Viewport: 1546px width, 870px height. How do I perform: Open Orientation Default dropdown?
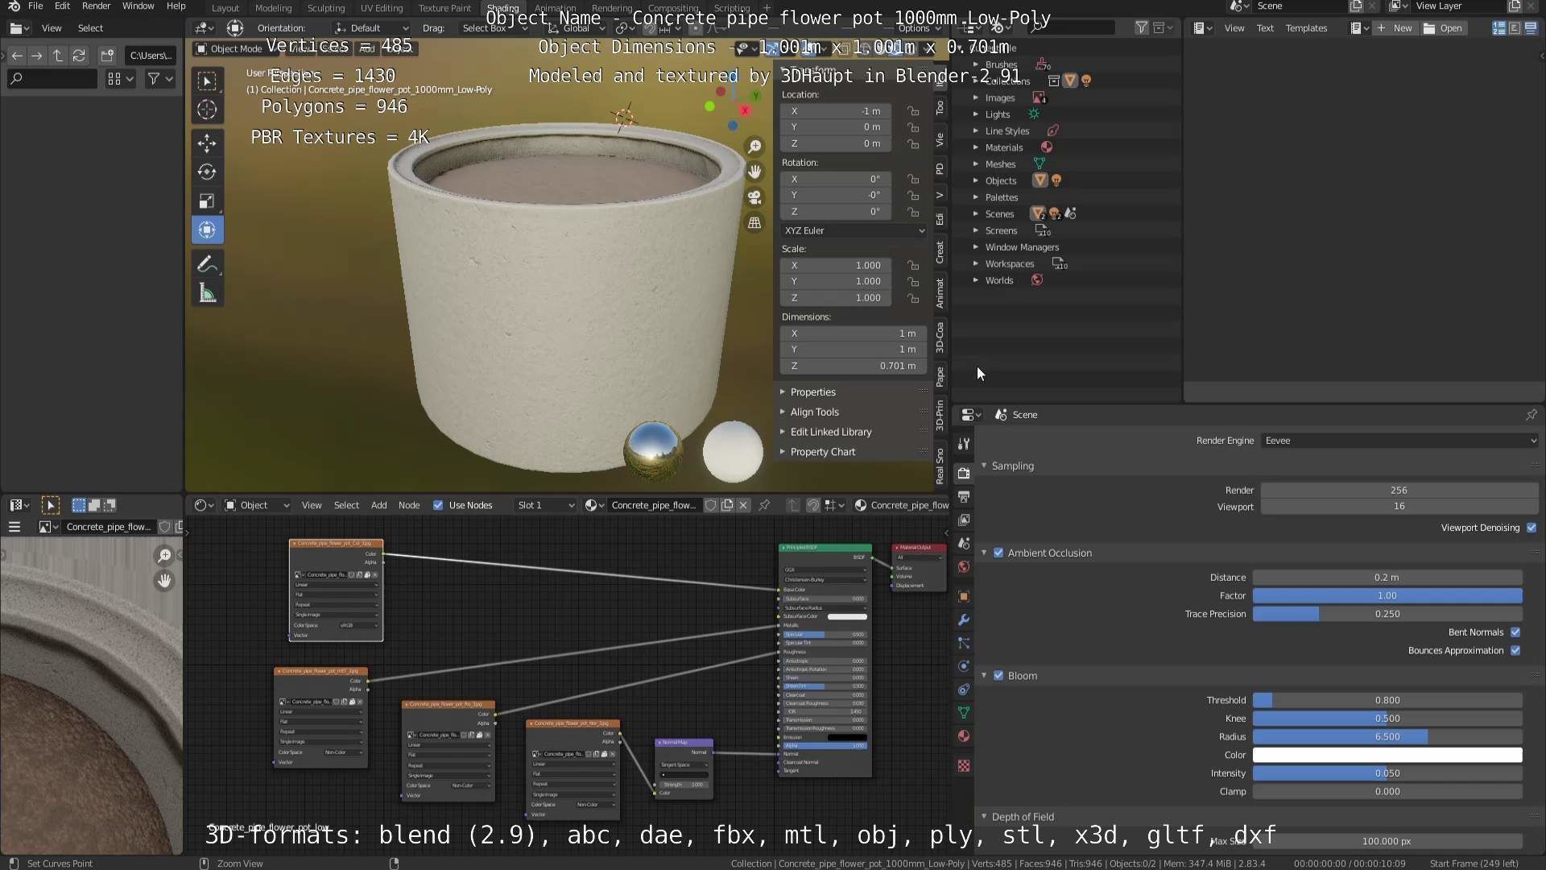tap(372, 28)
